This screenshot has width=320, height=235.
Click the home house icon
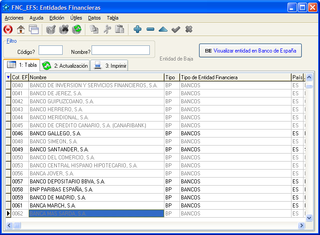(x=21, y=29)
